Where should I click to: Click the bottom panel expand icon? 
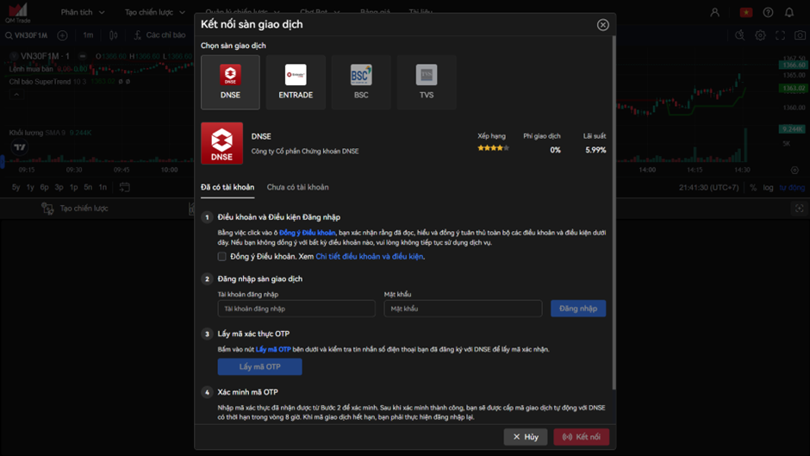click(799, 209)
